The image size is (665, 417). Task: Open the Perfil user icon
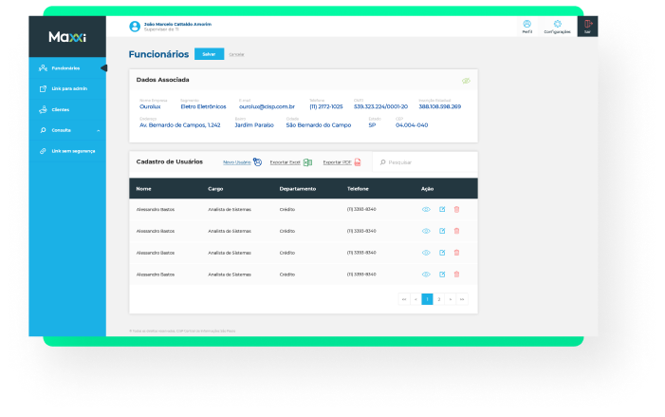tap(526, 25)
